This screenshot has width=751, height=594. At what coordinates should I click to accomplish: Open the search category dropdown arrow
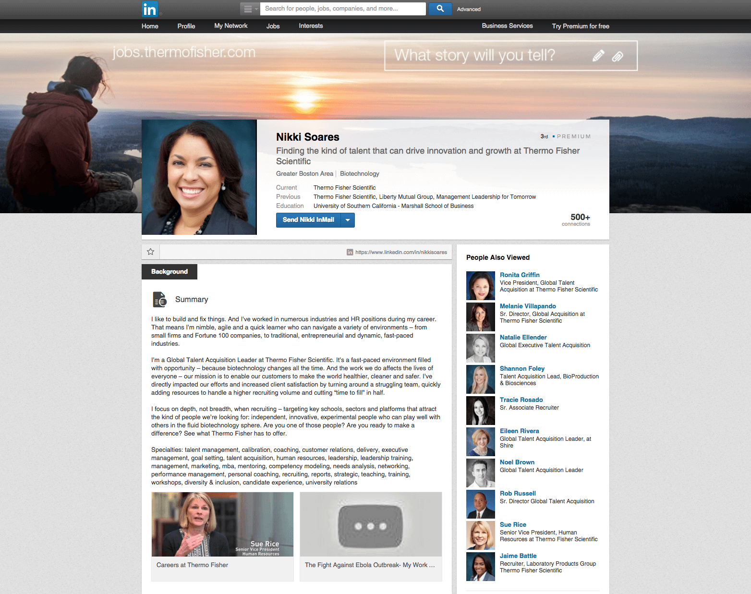(x=255, y=8)
